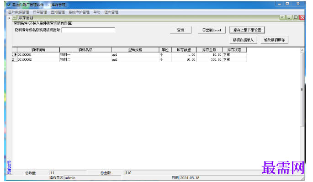Open the 系统维护管理 menu

pyautogui.click(x=79, y=12)
